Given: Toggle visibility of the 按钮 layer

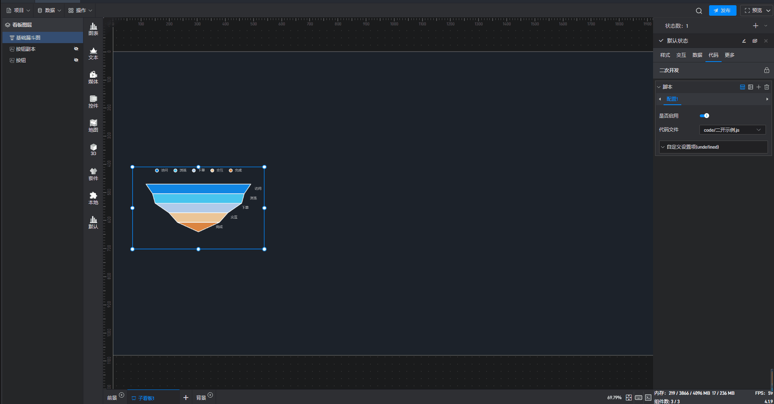Looking at the screenshot, I should [x=76, y=60].
